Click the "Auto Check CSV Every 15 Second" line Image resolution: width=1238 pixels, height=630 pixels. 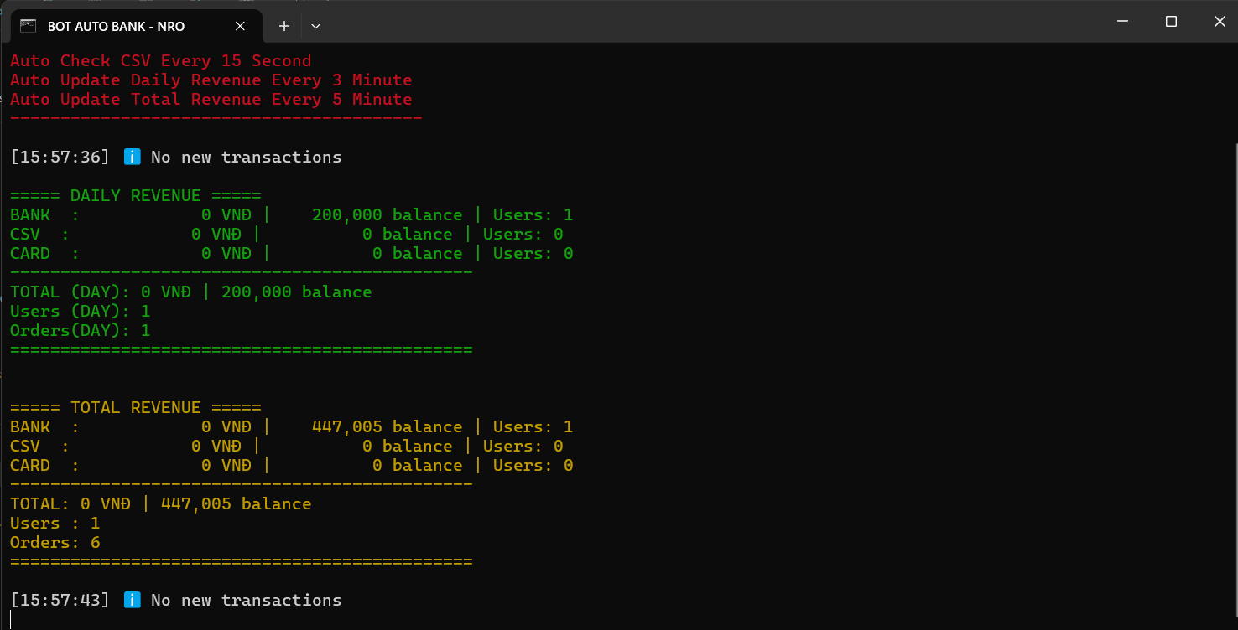(161, 61)
